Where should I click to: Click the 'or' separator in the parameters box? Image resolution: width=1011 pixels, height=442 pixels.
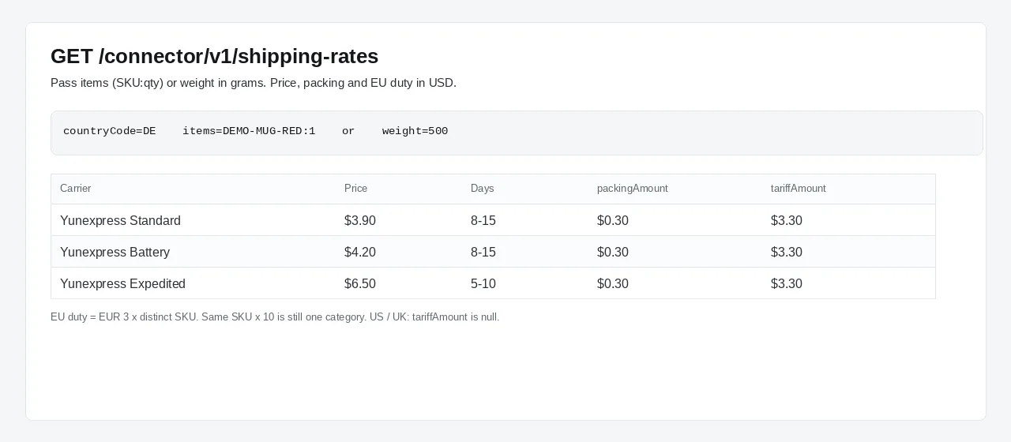(348, 131)
